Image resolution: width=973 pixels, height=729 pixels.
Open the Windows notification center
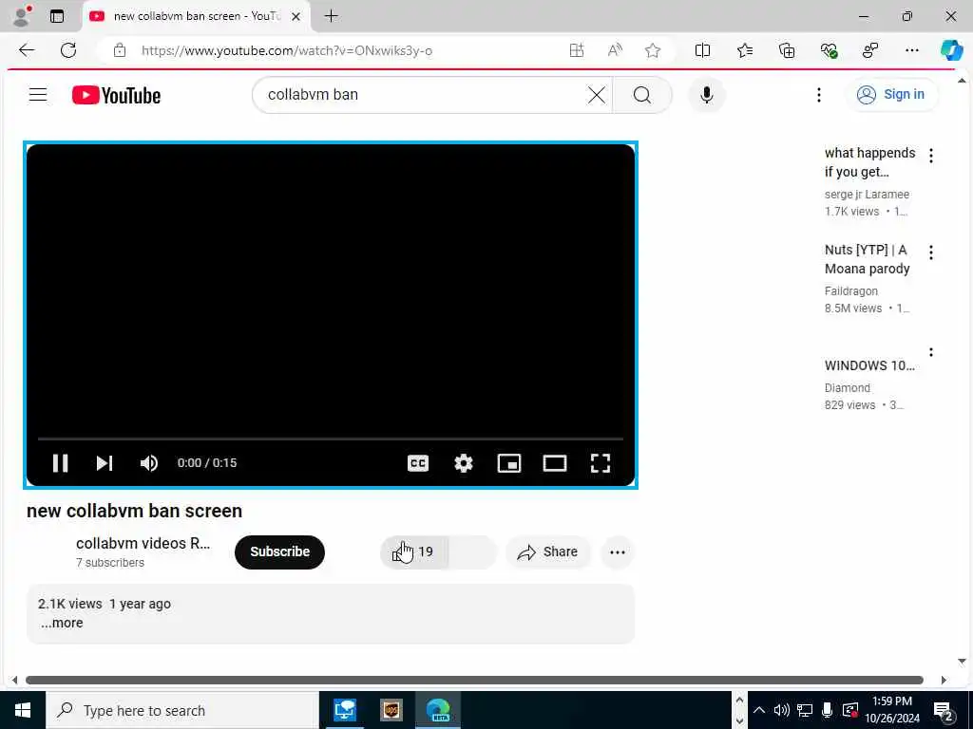pos(944,710)
